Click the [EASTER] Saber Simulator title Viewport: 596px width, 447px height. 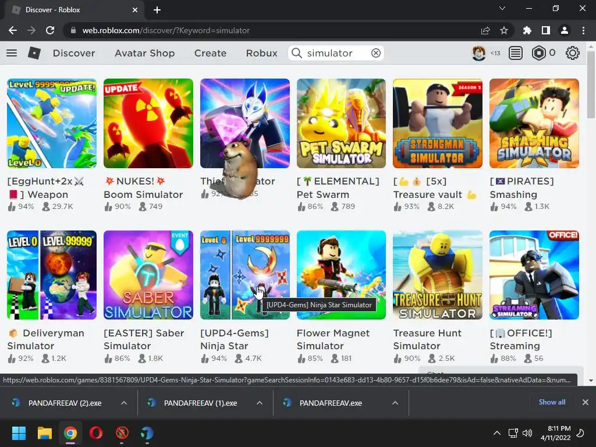[x=144, y=339]
